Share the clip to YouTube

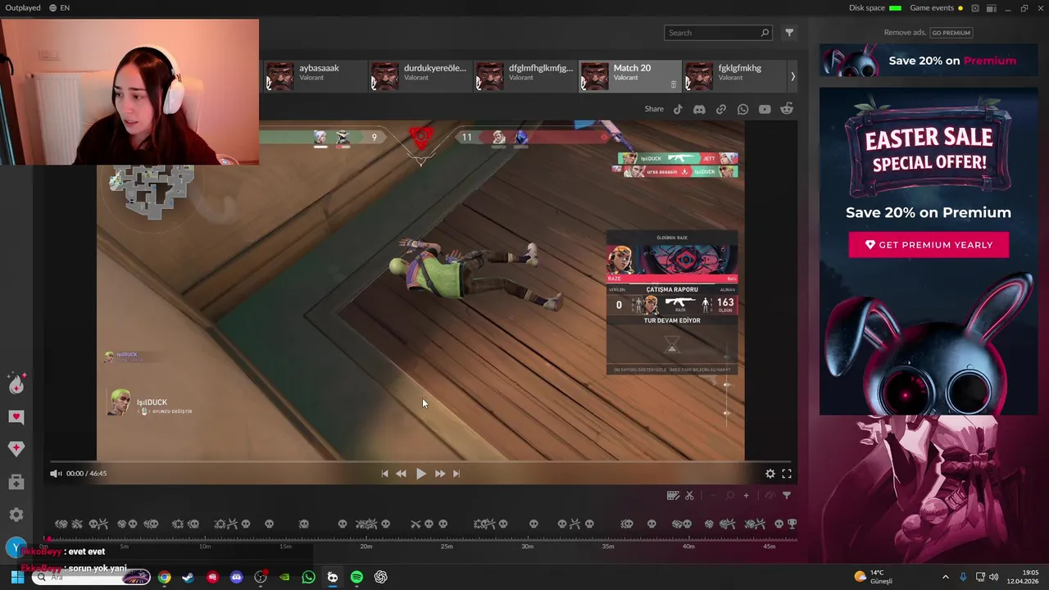pyautogui.click(x=765, y=109)
